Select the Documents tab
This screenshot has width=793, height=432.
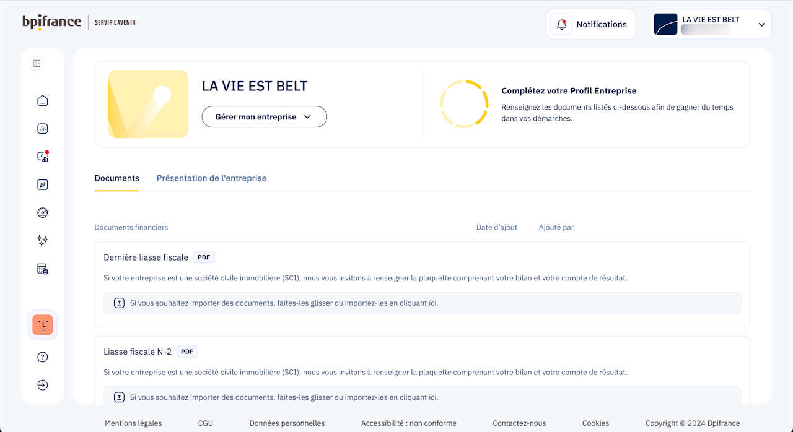click(x=117, y=178)
